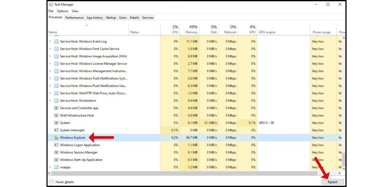This screenshot has height=187, width=375.
Task: Collapse view with Fewer details
Action: [62, 182]
